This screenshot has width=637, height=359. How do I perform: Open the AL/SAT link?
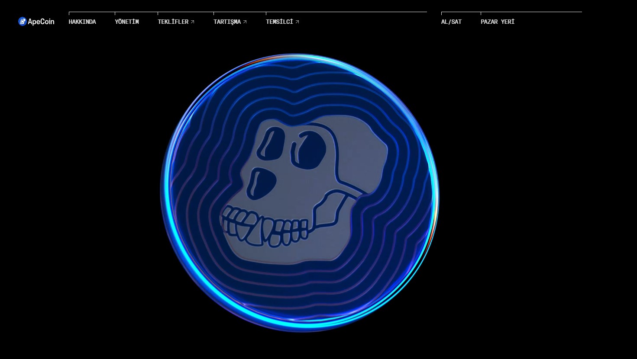(x=451, y=22)
